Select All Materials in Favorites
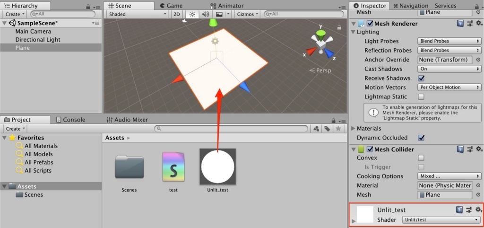The height and width of the screenshot is (228, 484). coord(41,146)
